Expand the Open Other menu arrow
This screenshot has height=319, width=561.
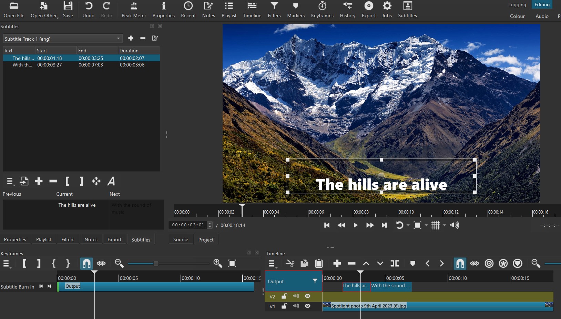58,17
